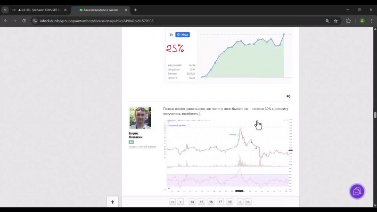Open a new browser tab
Image resolution: width=377 pixels, height=212 pixels.
tap(135, 10)
